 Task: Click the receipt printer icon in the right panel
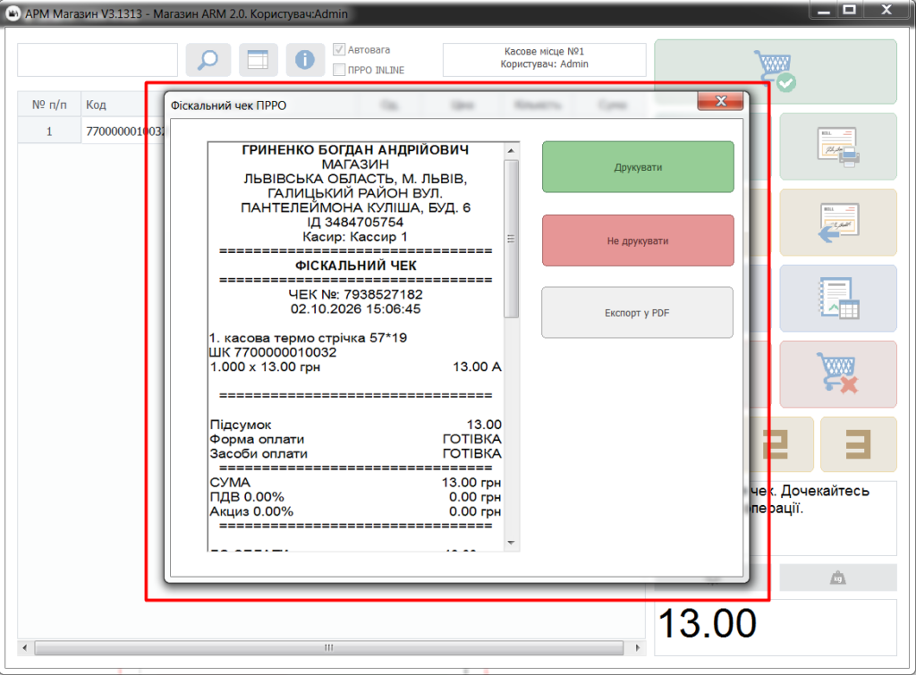coord(837,147)
